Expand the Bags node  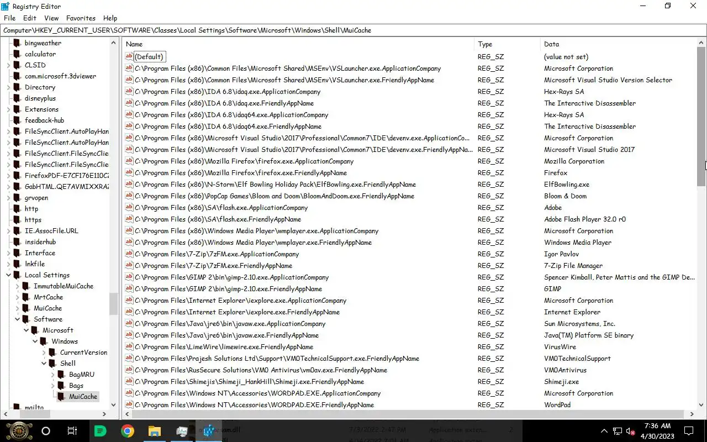(x=52, y=386)
